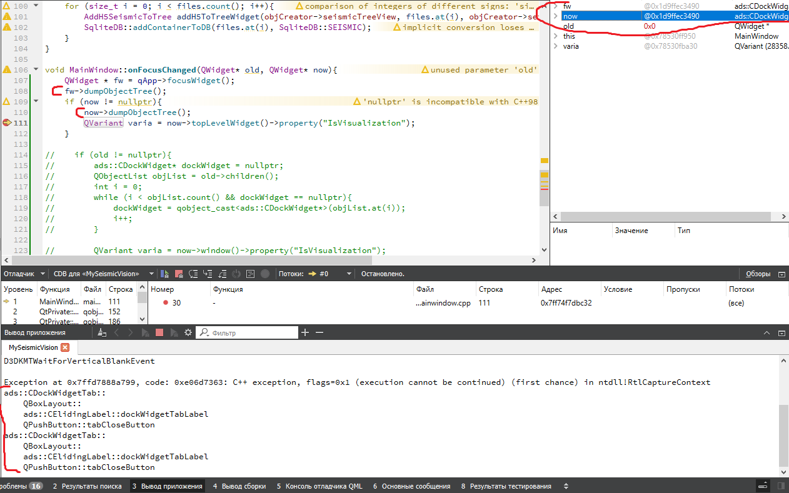Image resolution: width=789 pixels, height=493 pixels.
Task: Click the plus icon to enlarge output font
Action: coord(305,333)
